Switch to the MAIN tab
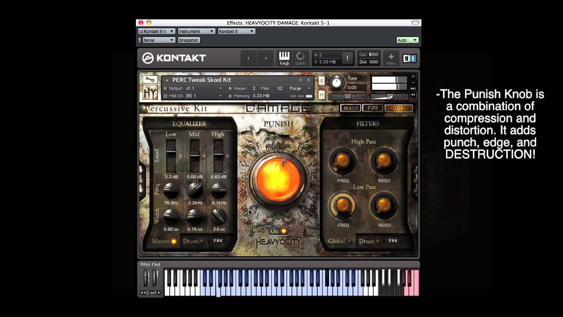Screen dimensions: 563x317 [351, 108]
